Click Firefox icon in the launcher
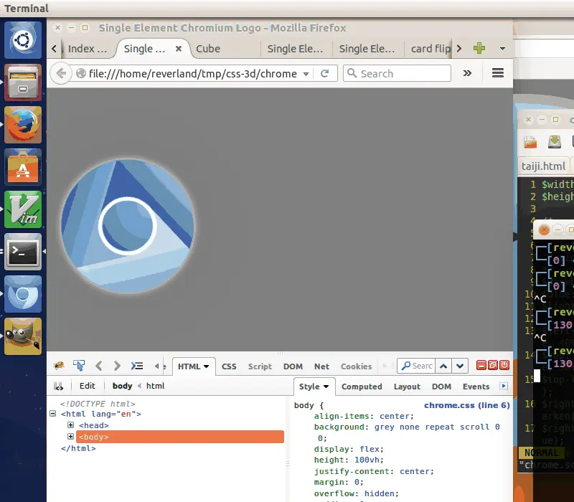Screen dimensions: 574x502 [x=23, y=125]
